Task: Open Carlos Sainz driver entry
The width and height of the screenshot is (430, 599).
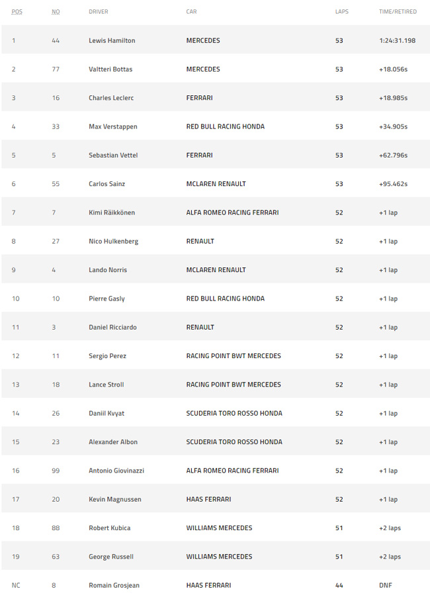Action: (107, 184)
